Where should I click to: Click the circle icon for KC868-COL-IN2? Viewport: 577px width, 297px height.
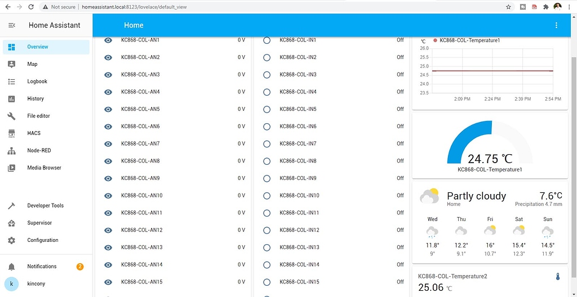pyautogui.click(x=267, y=58)
